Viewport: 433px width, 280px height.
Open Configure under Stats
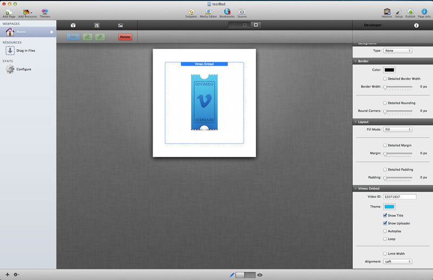[x=23, y=69]
